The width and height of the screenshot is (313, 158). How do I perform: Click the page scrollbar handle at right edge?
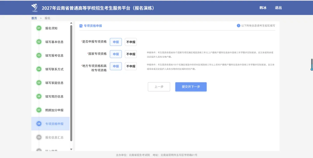tap(312, 65)
